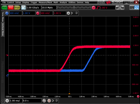Open the Utilities menu
Screen dimensions: 140x104
[72, 3]
